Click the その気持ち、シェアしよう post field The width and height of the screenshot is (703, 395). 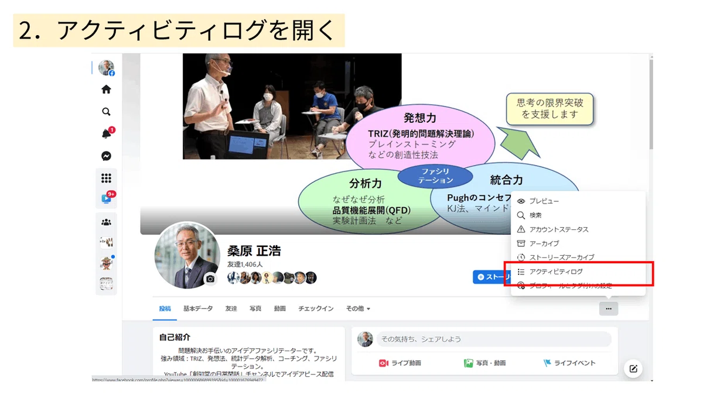pyautogui.click(x=494, y=339)
